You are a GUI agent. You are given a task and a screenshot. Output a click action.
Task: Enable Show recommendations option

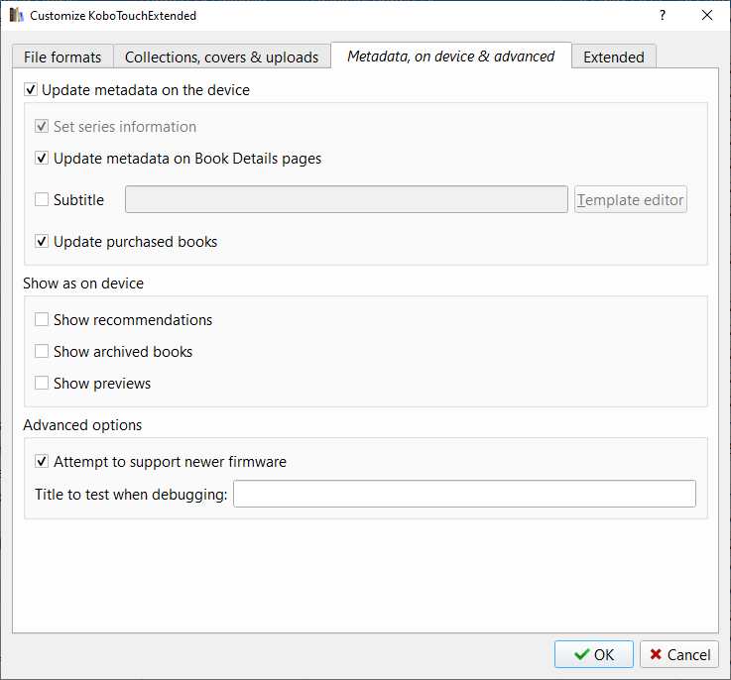42,320
